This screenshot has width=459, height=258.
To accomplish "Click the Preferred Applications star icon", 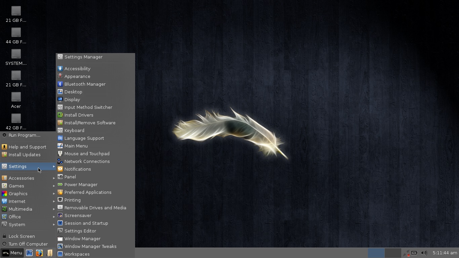I will (x=60, y=192).
